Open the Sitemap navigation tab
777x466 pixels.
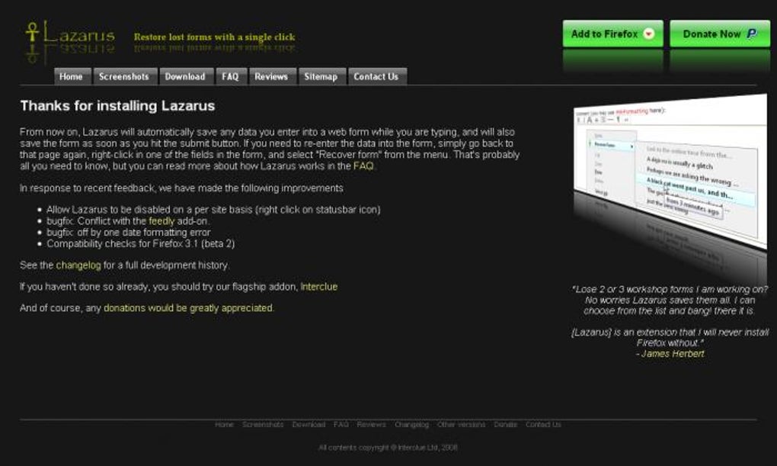tap(321, 76)
